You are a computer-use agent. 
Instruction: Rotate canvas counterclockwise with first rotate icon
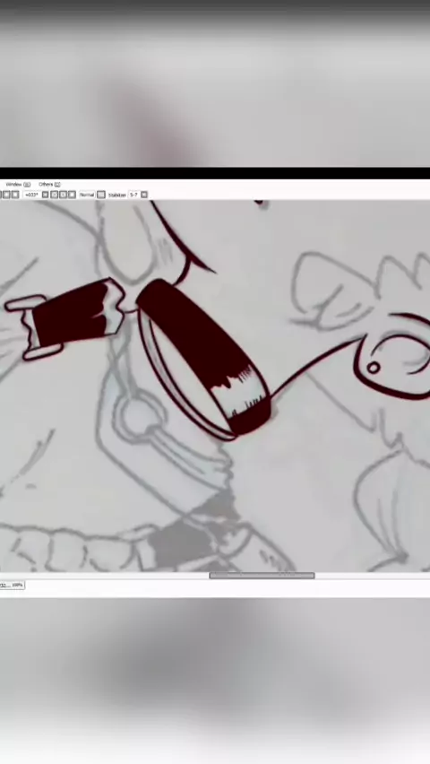(x=46, y=195)
